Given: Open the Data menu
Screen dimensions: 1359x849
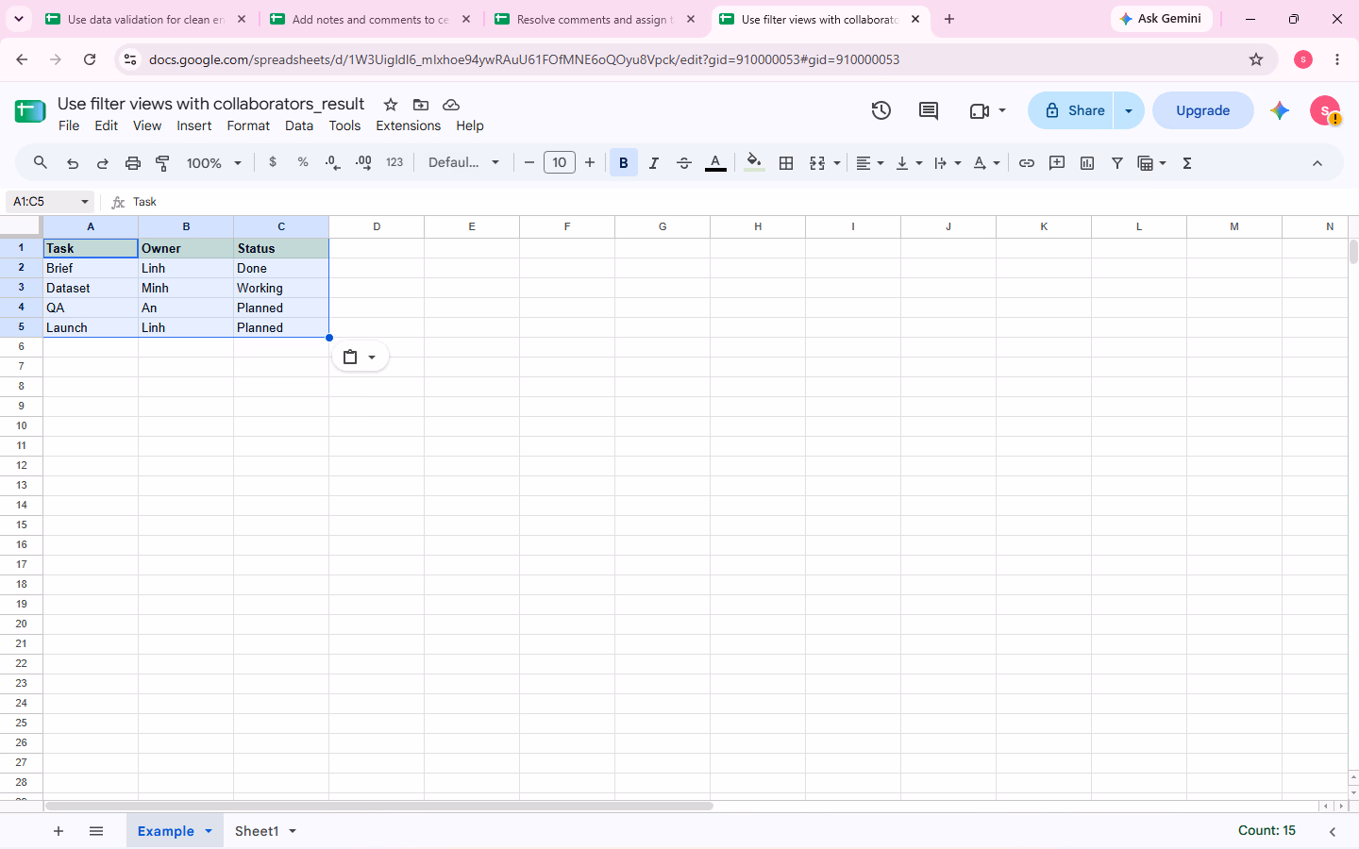Looking at the screenshot, I should point(299,125).
